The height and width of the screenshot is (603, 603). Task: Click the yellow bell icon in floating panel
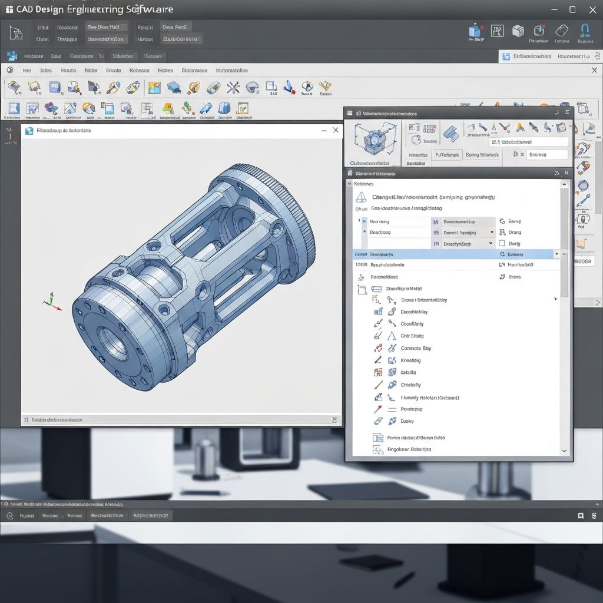coord(520,128)
